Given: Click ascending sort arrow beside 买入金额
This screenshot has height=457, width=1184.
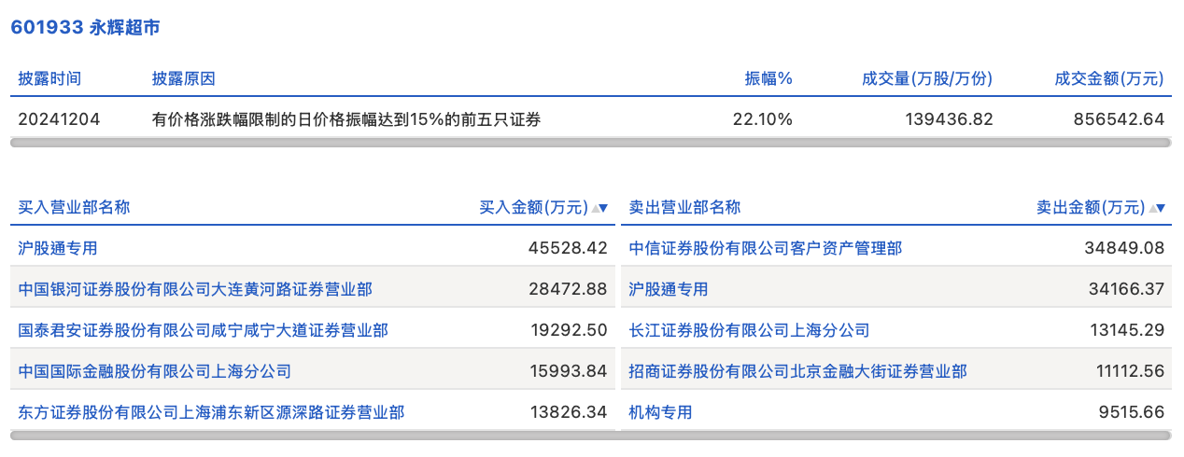Looking at the screenshot, I should coord(596,208).
